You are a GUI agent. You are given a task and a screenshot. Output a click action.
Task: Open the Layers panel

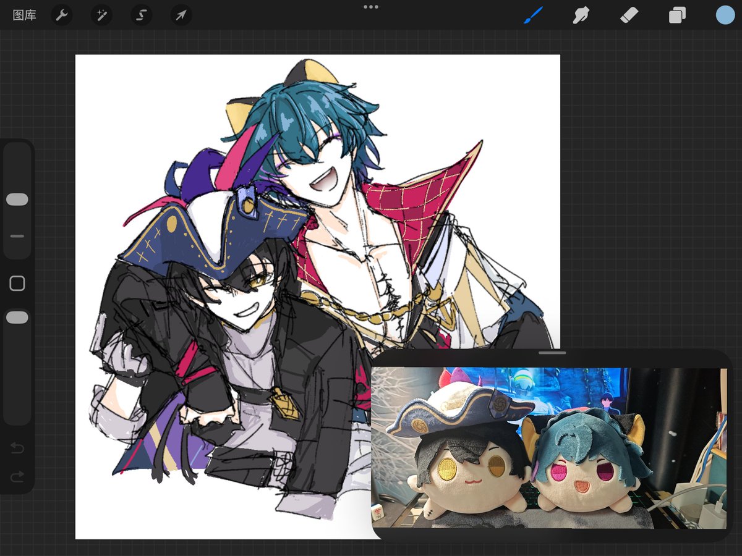click(678, 15)
